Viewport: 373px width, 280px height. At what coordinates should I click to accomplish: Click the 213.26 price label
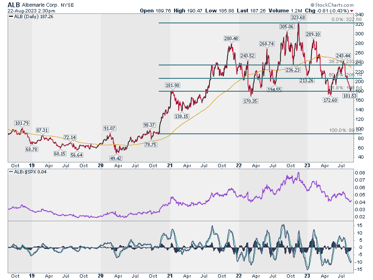tap(307, 81)
